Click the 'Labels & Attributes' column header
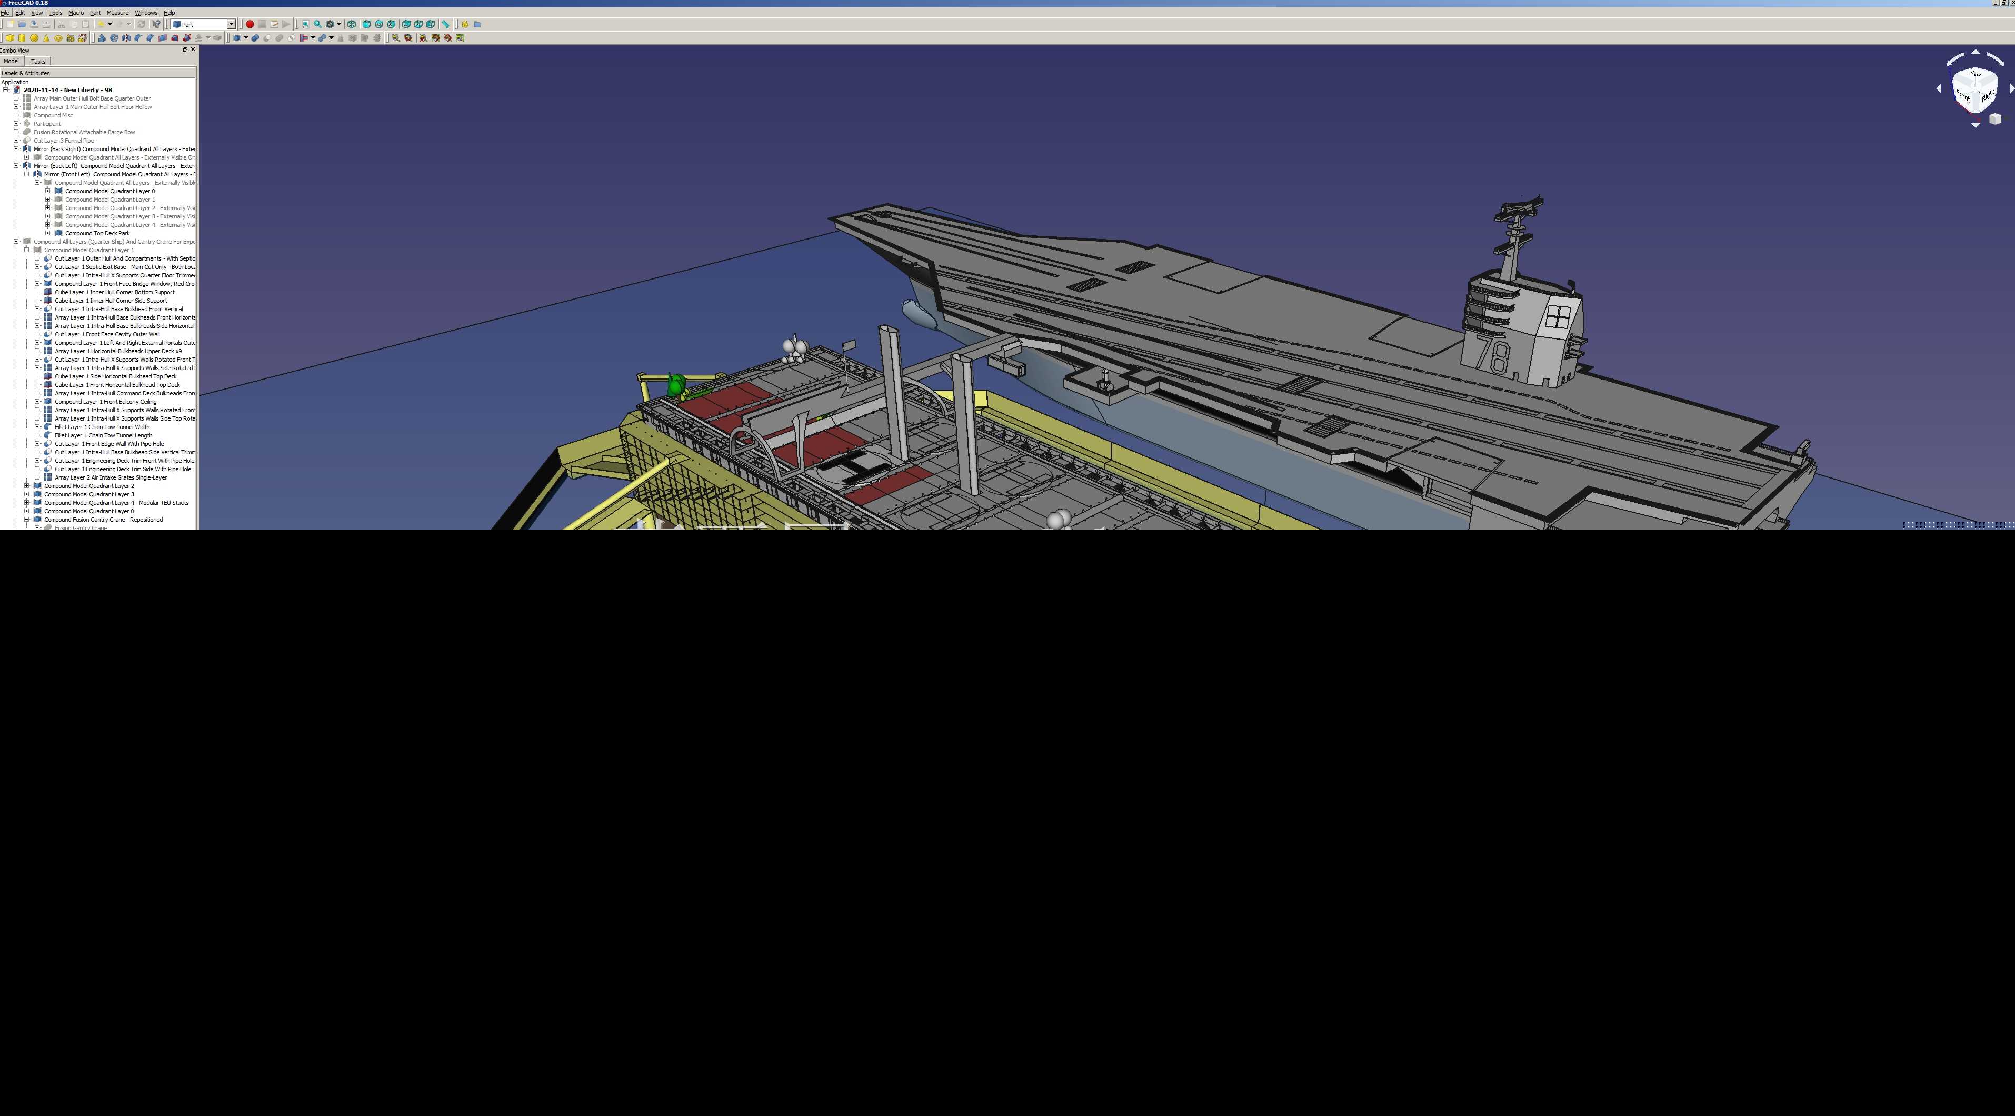 click(98, 73)
